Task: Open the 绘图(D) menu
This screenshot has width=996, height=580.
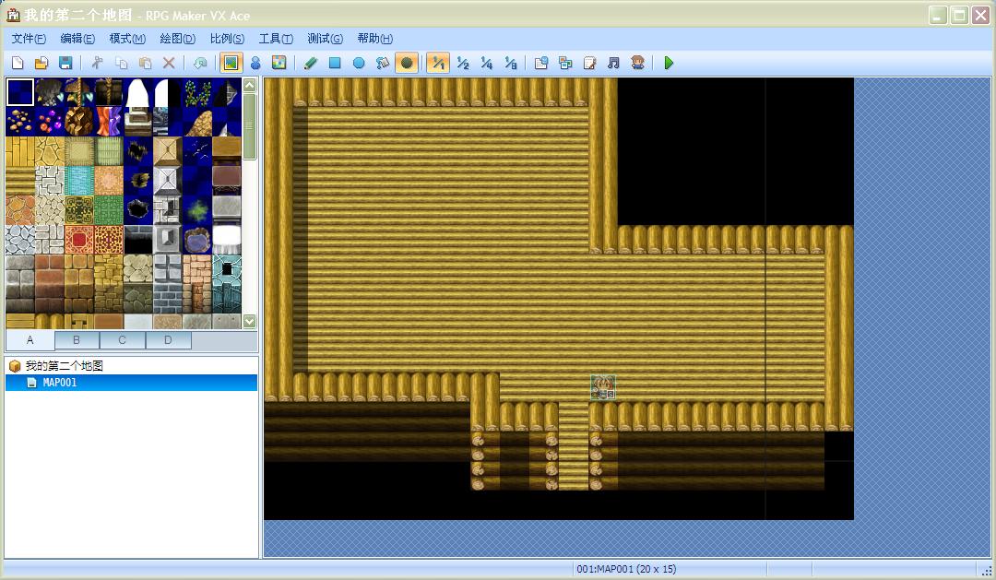Action: coord(177,39)
